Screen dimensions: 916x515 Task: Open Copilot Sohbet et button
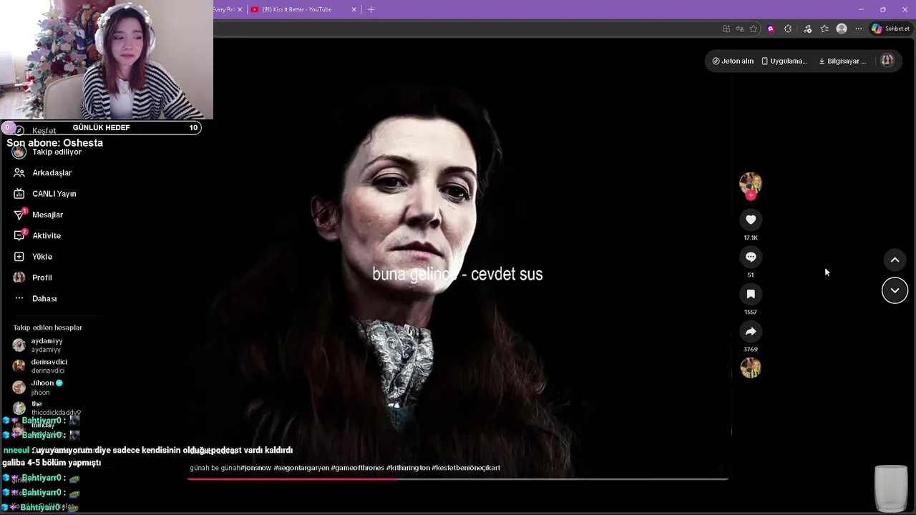(890, 29)
